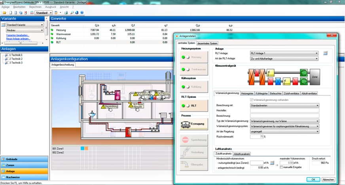Click the Varianten bearbeiten link
This screenshot has height=185, width=345.
(x=17, y=35)
